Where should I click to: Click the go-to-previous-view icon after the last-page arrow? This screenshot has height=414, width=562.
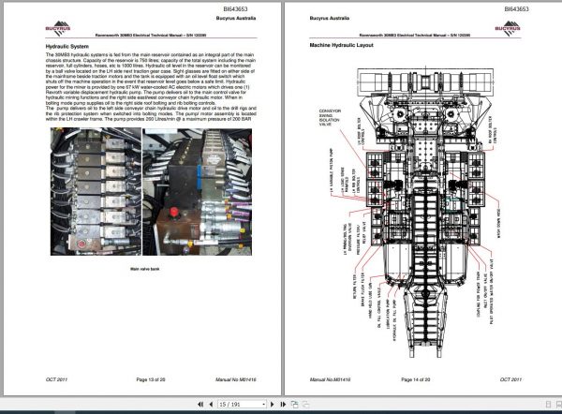(295, 405)
